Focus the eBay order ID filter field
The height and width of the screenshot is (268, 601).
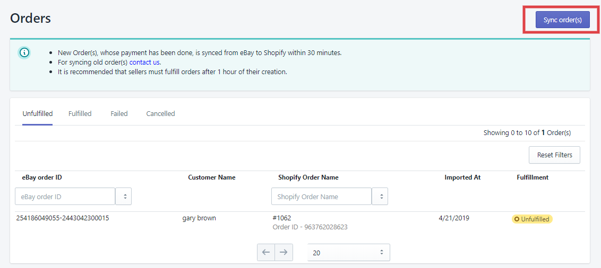pyautogui.click(x=65, y=196)
